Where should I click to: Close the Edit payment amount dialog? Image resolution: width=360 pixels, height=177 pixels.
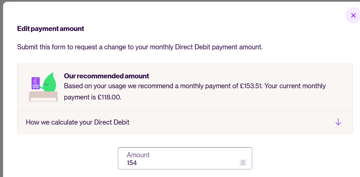coord(353,16)
